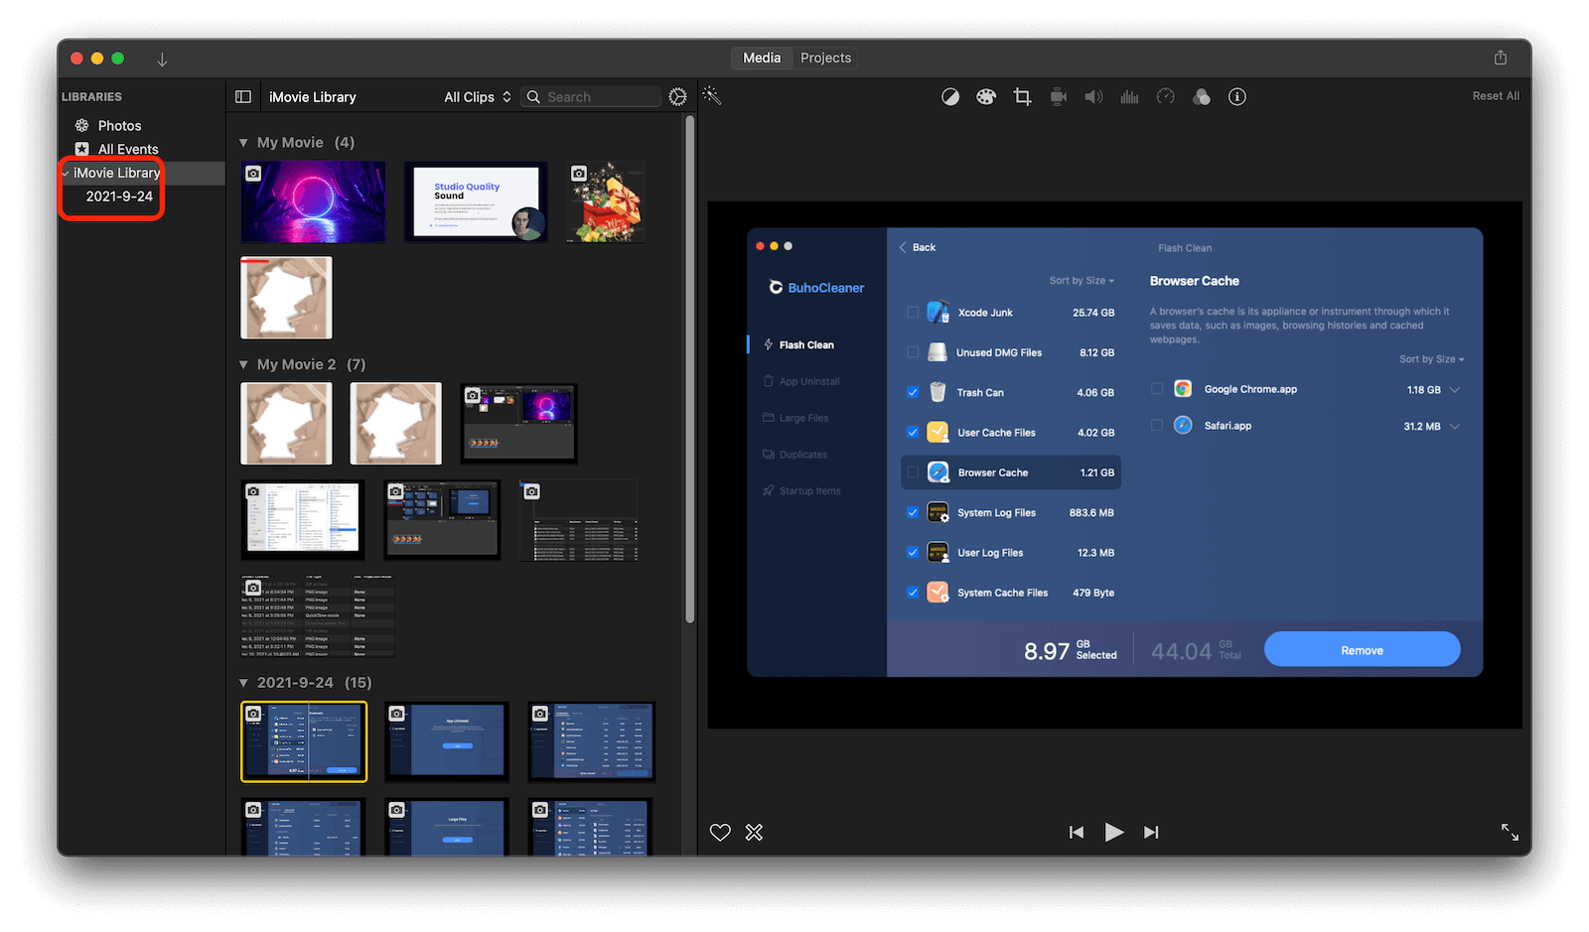Select the Christmas gift box thumbnail

(606, 201)
